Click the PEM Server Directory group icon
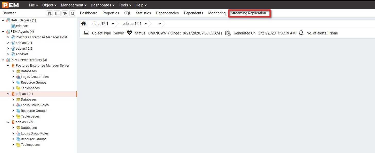 (8, 60)
